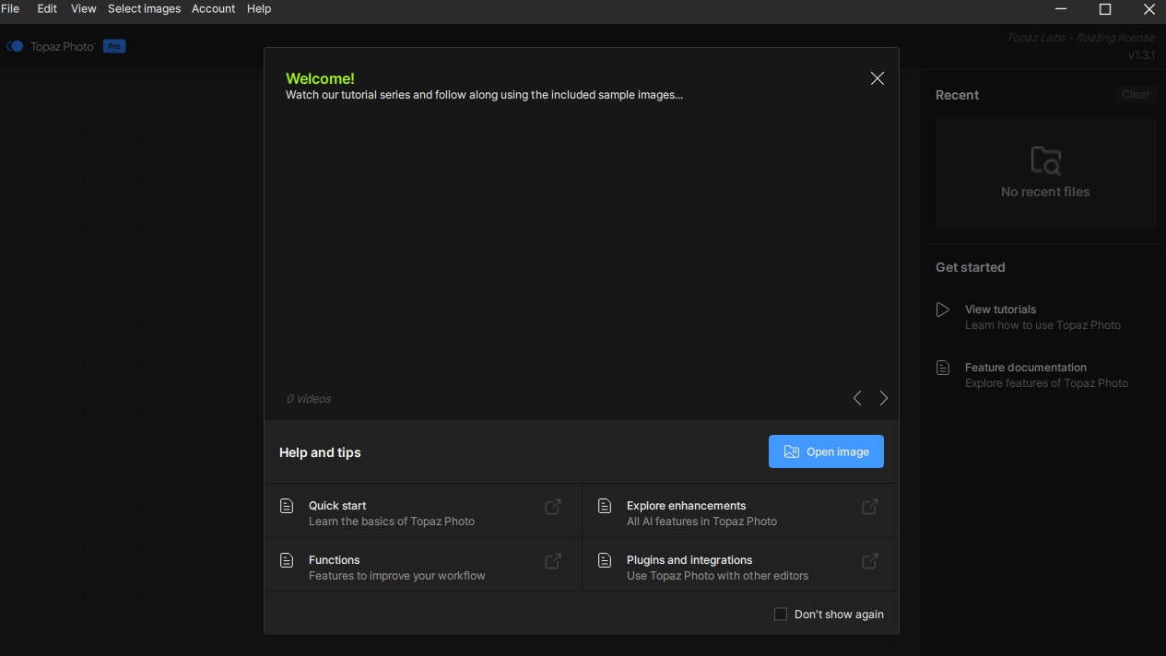Close the Welcome dialog

click(877, 78)
